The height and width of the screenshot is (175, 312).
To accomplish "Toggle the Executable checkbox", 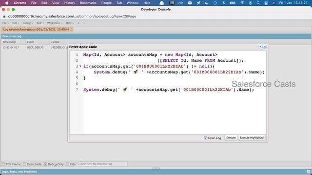I will tap(24, 164).
